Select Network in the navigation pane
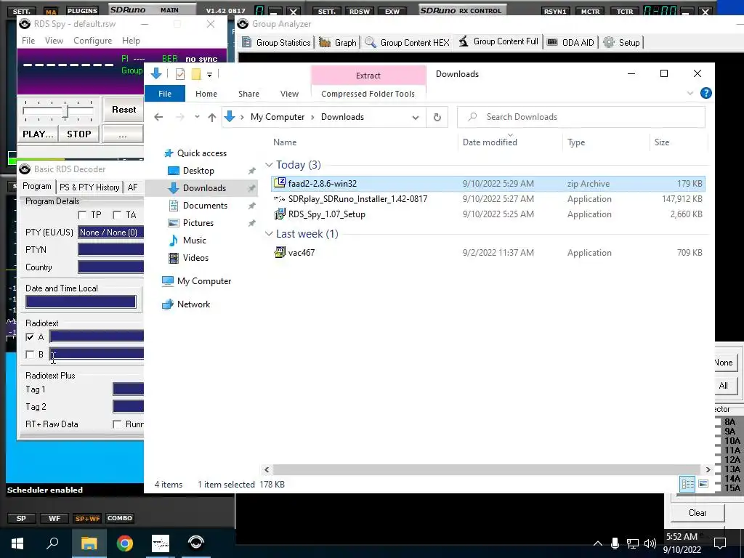Image resolution: width=744 pixels, height=558 pixels. click(x=193, y=304)
